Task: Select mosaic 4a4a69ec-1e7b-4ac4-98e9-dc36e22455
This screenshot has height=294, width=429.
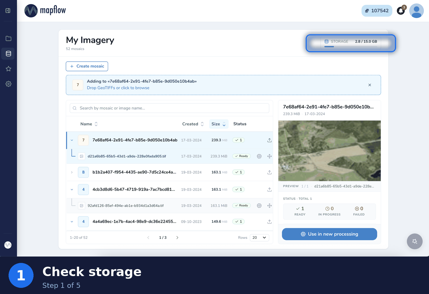Action: [x=134, y=221]
